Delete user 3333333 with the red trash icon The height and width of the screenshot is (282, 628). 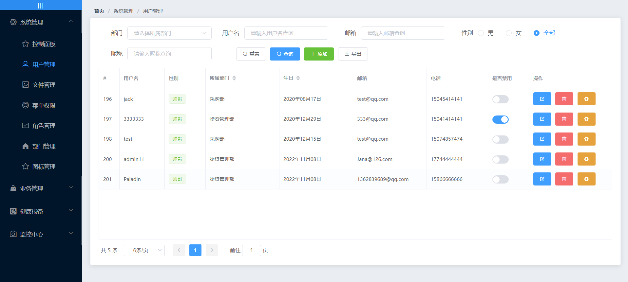564,119
